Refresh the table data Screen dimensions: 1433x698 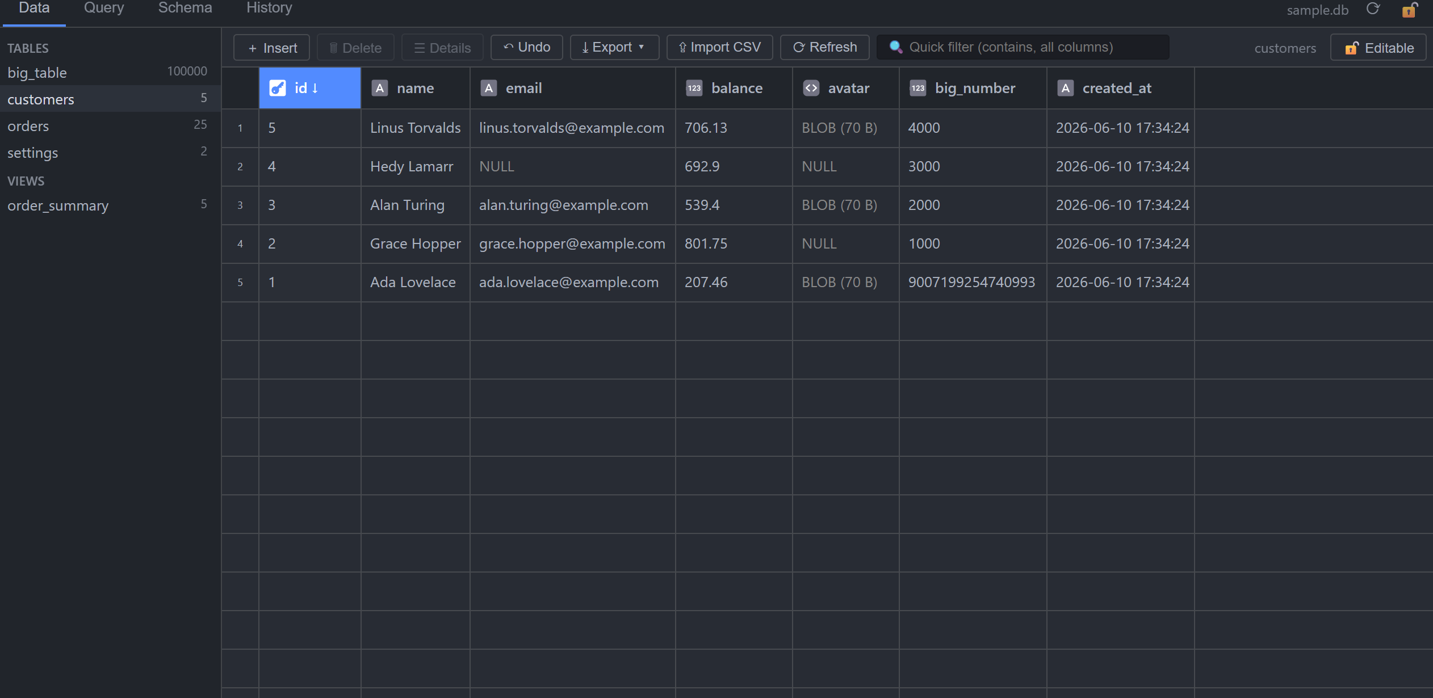click(824, 47)
